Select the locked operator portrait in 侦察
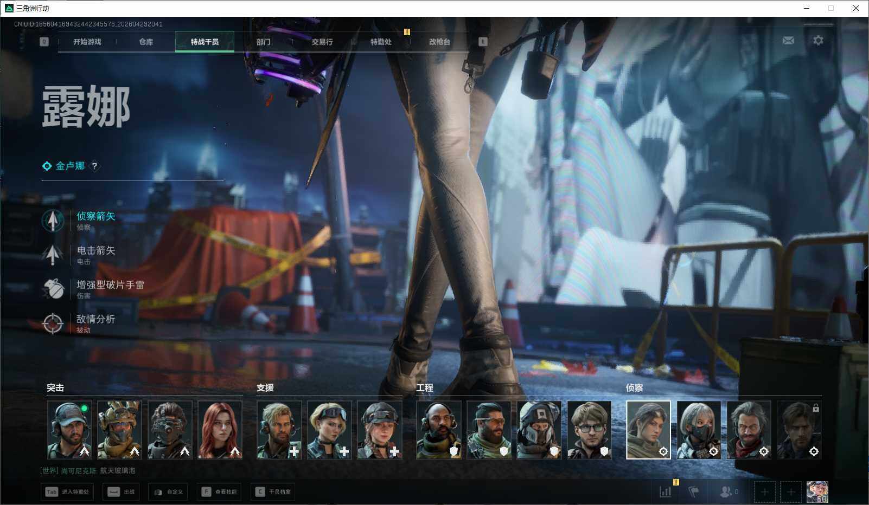 click(799, 430)
